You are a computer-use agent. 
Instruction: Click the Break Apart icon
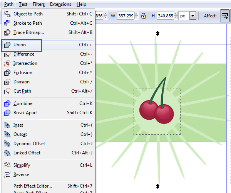click(7, 113)
